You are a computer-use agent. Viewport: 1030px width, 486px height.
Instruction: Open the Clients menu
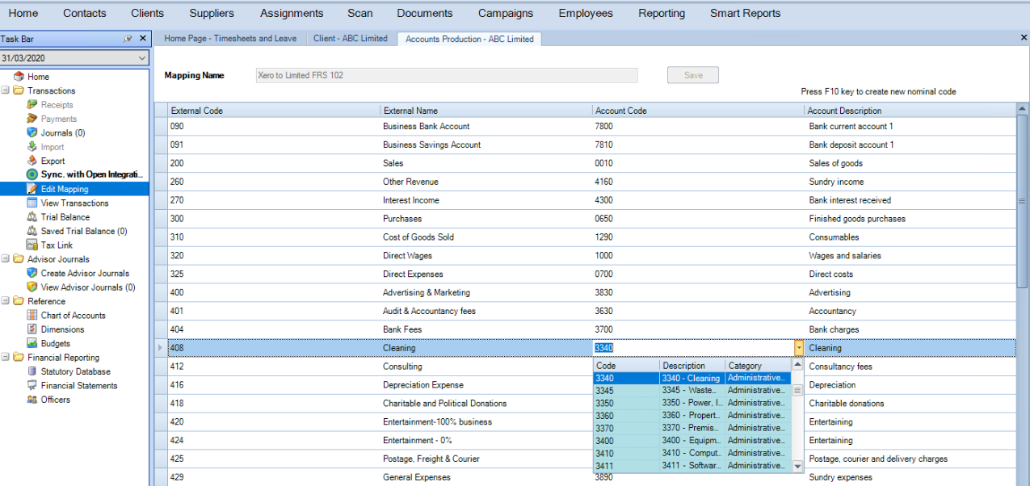pos(148,13)
